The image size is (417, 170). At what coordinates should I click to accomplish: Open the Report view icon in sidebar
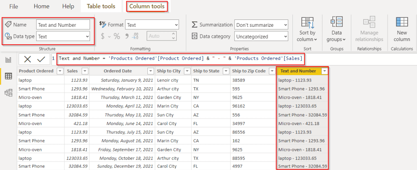(9, 60)
